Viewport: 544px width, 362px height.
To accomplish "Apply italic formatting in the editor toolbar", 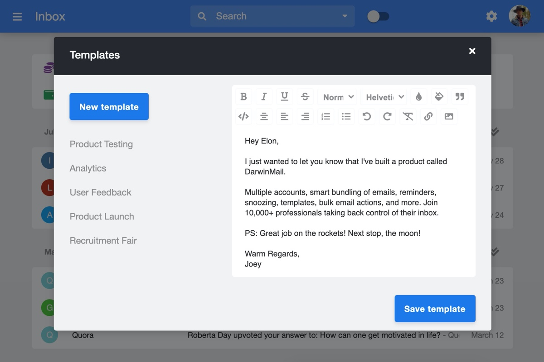I will click(264, 96).
